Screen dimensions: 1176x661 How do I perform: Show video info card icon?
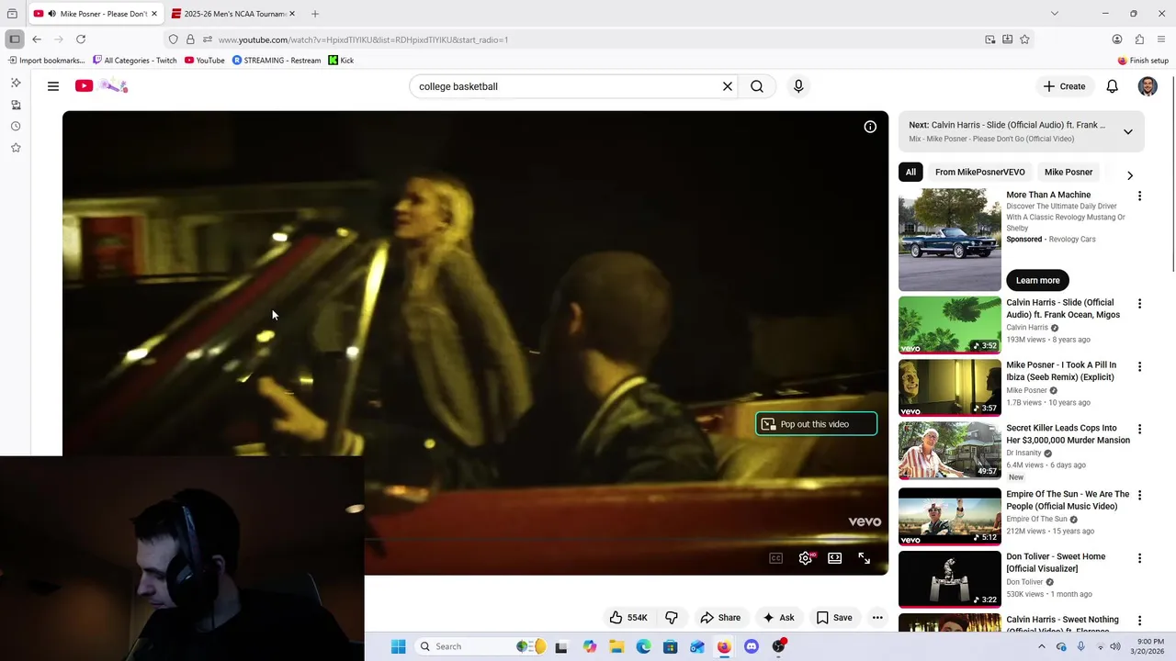[x=870, y=127]
